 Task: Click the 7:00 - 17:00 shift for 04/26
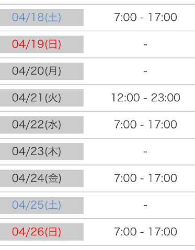coord(145,232)
